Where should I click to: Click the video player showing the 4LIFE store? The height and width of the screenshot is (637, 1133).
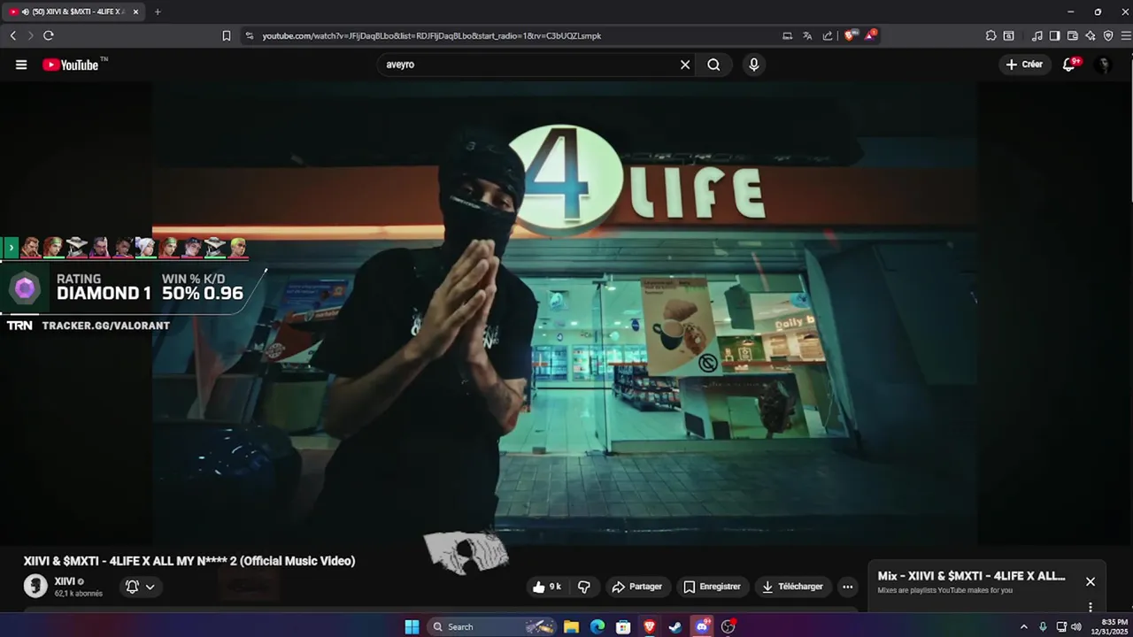[x=565, y=314]
